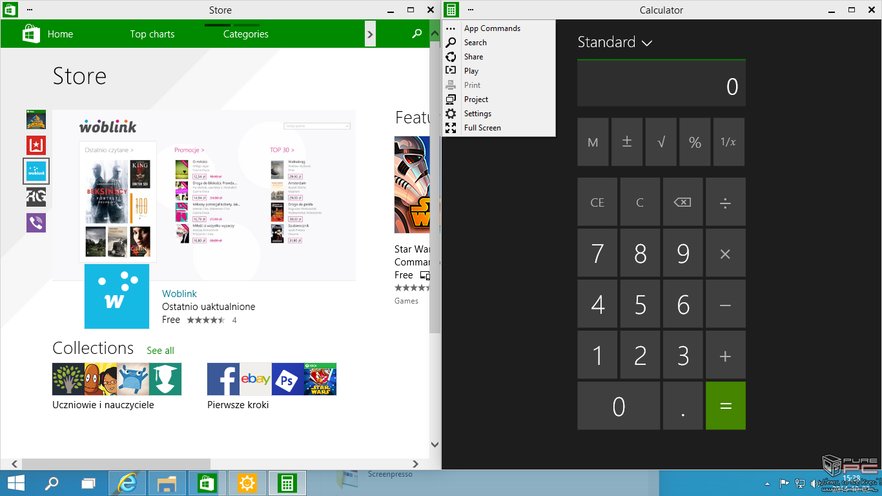Image resolution: width=882 pixels, height=496 pixels.
Task: Click the CE key in Calculator
Action: coord(597,202)
